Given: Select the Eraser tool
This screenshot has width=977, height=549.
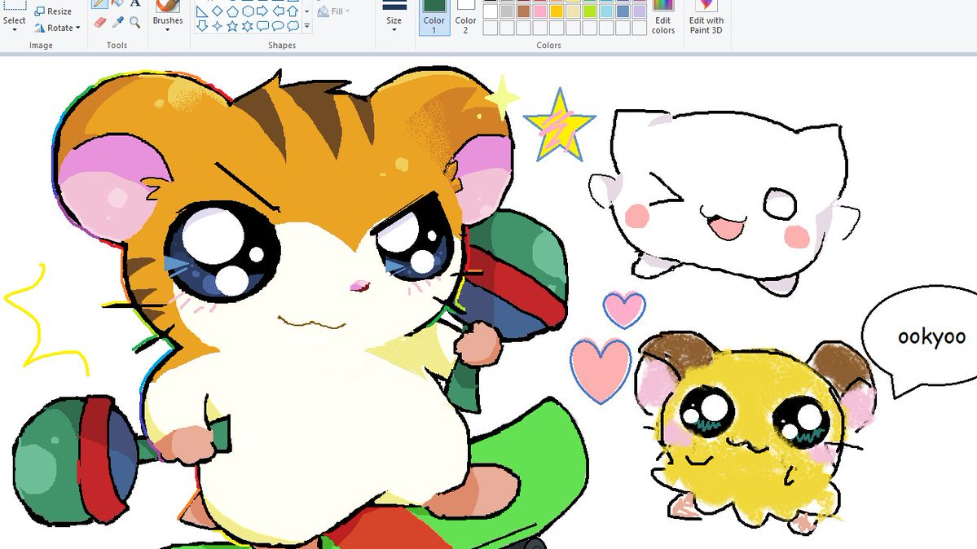Looking at the screenshot, I should click(99, 23).
